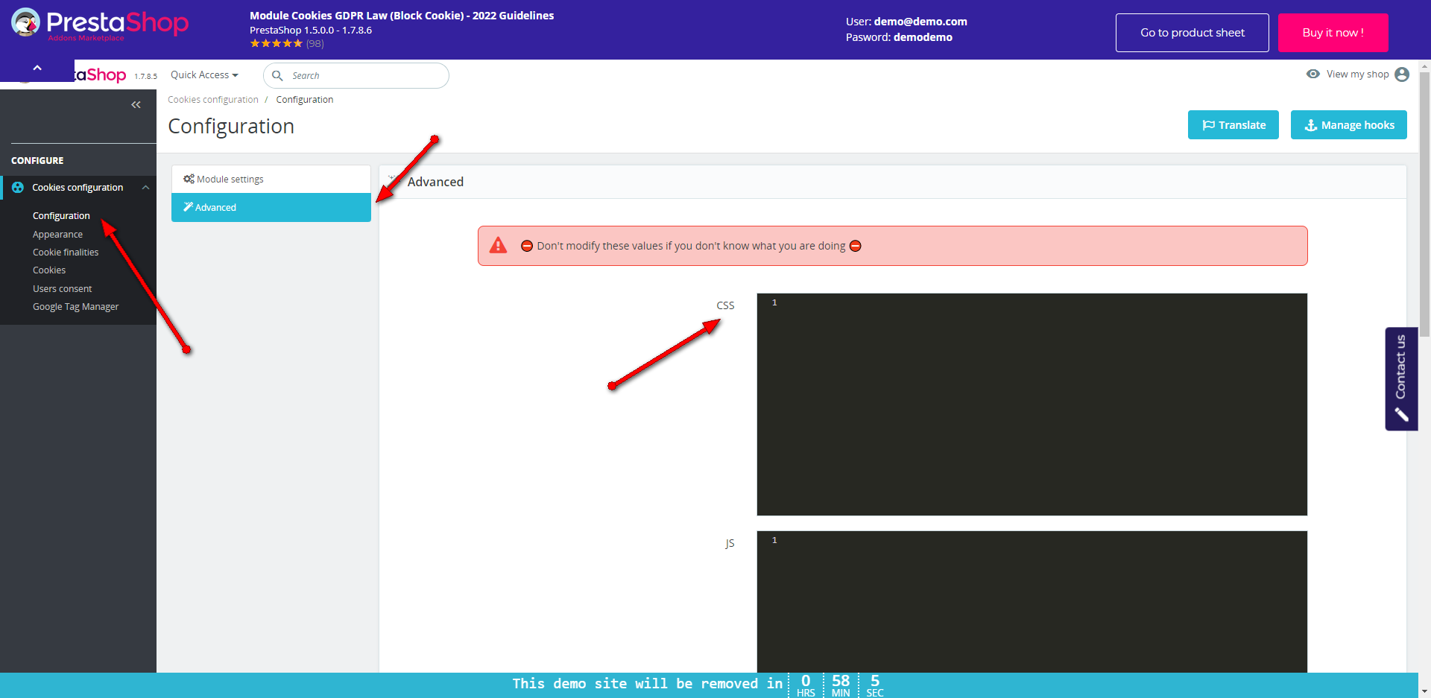This screenshot has width=1431, height=698.
Task: Click the PrestaShop Addons Marketplace logo
Action: pos(100,25)
